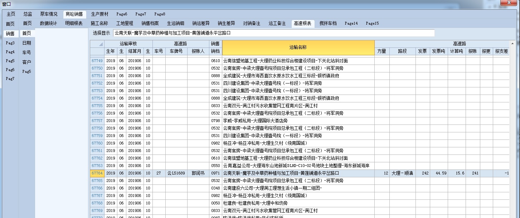Image resolution: width=520 pixels, height=218 pixels.
Task: Switch to the Page15 tab
Action: tap(372, 24)
